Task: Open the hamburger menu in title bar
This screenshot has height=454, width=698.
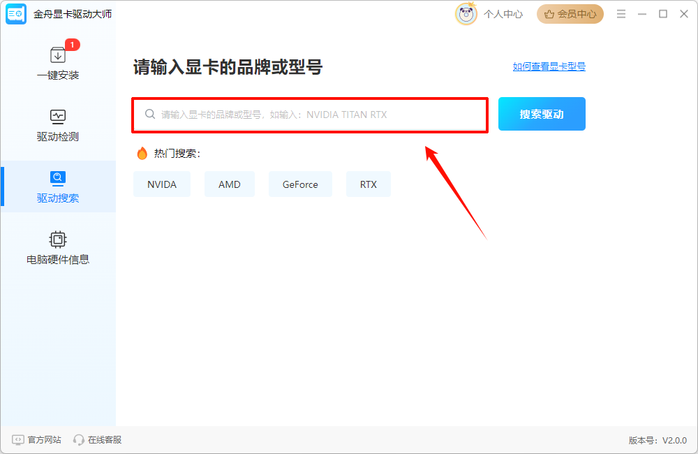Action: (x=621, y=13)
